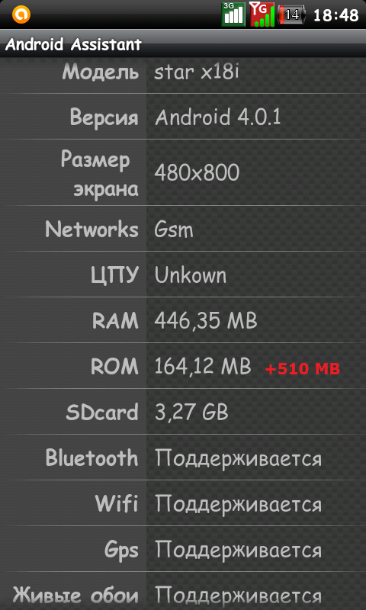Tap the Живые обои row
Viewport: 366px width, 610px height.
(183, 592)
